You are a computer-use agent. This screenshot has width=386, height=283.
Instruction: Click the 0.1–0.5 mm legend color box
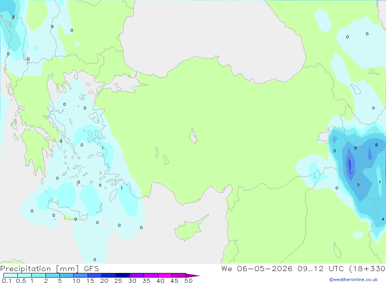[10, 275]
